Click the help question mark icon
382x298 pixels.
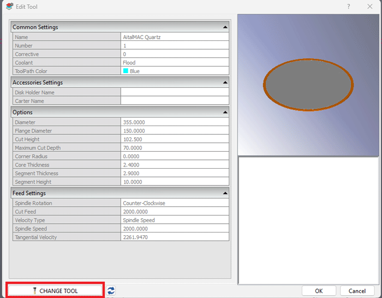pos(349,7)
